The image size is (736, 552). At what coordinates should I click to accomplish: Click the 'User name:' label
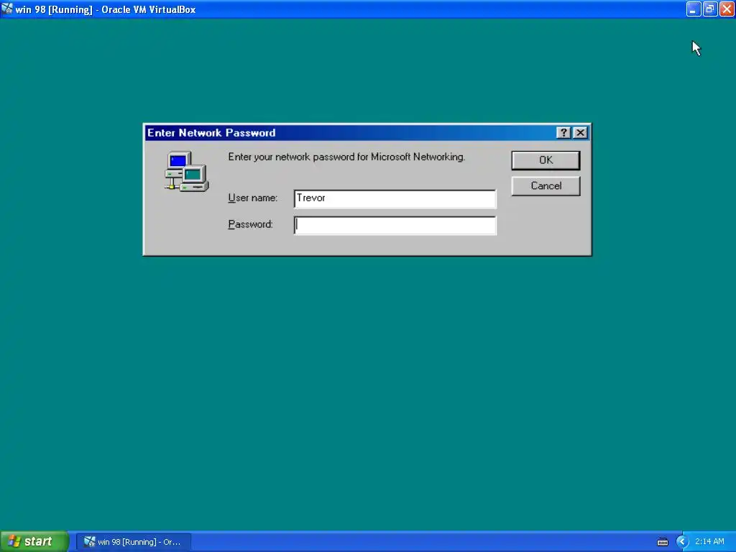tap(252, 198)
